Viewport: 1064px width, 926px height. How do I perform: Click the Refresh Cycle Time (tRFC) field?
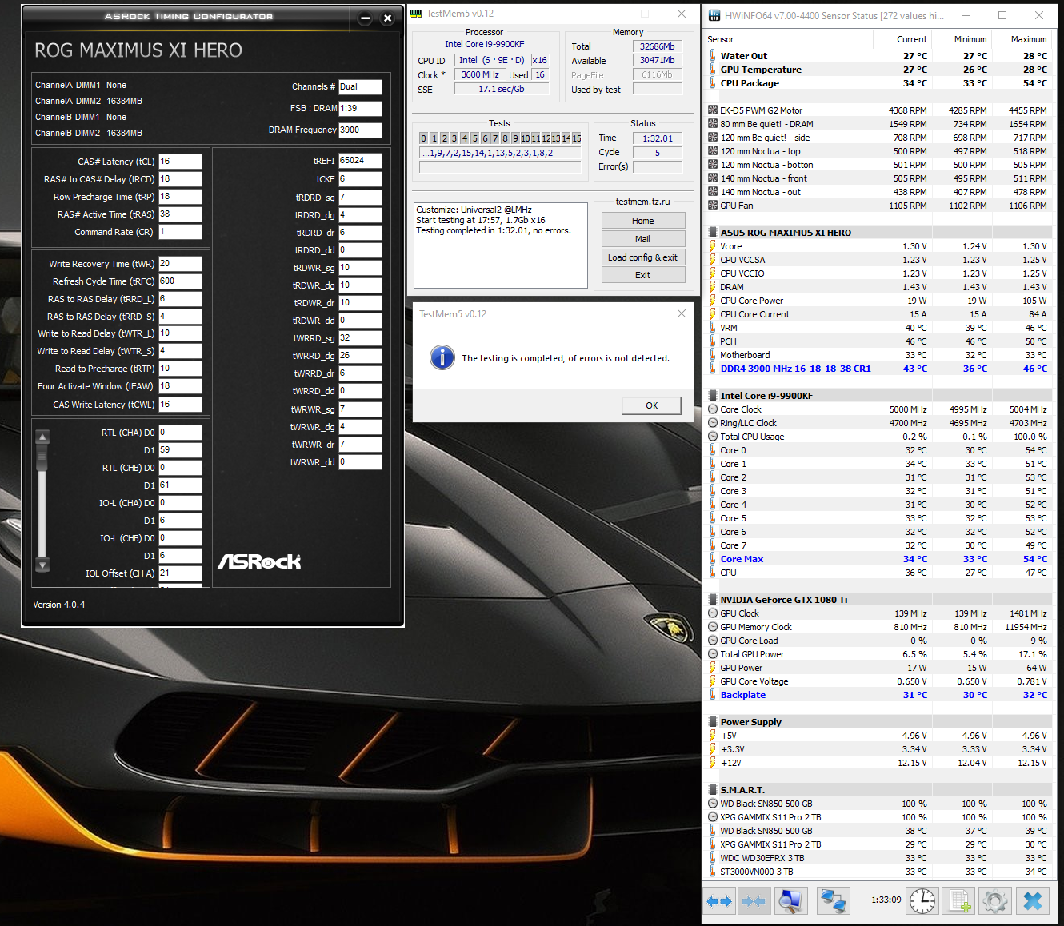pos(180,281)
